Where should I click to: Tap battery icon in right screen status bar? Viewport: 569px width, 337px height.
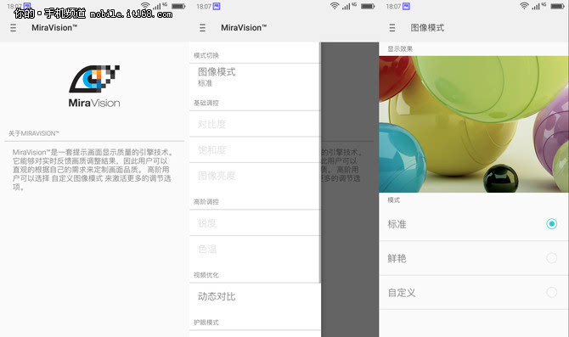tap(557, 6)
